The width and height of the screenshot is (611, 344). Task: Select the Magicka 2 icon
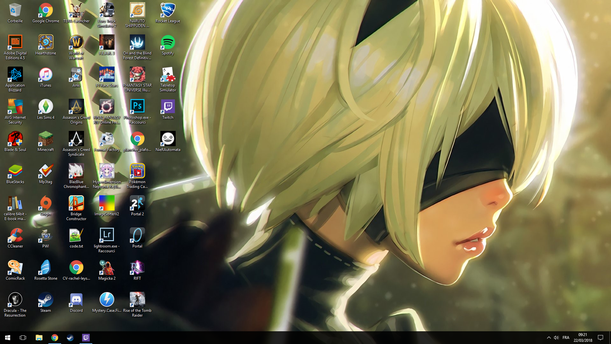click(107, 271)
